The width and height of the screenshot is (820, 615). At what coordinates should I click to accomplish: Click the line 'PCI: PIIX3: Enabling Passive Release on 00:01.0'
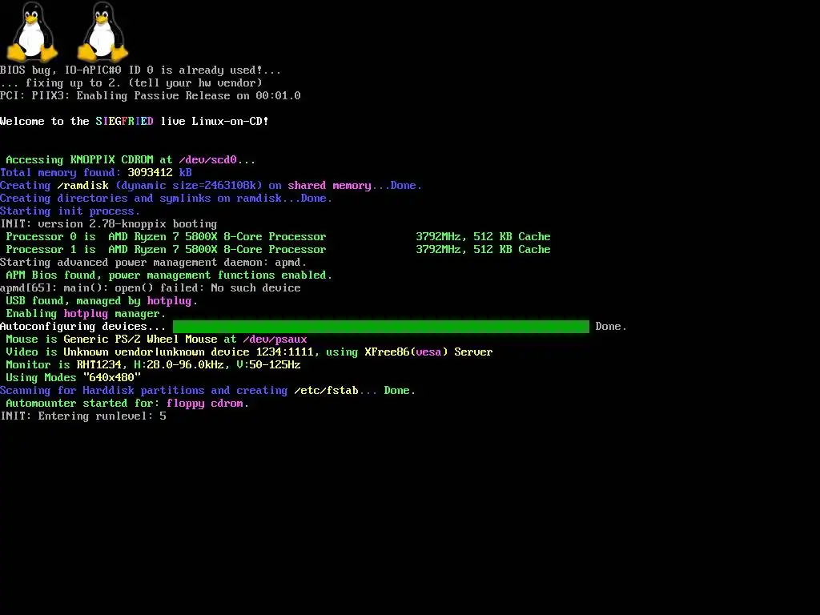[x=150, y=96]
